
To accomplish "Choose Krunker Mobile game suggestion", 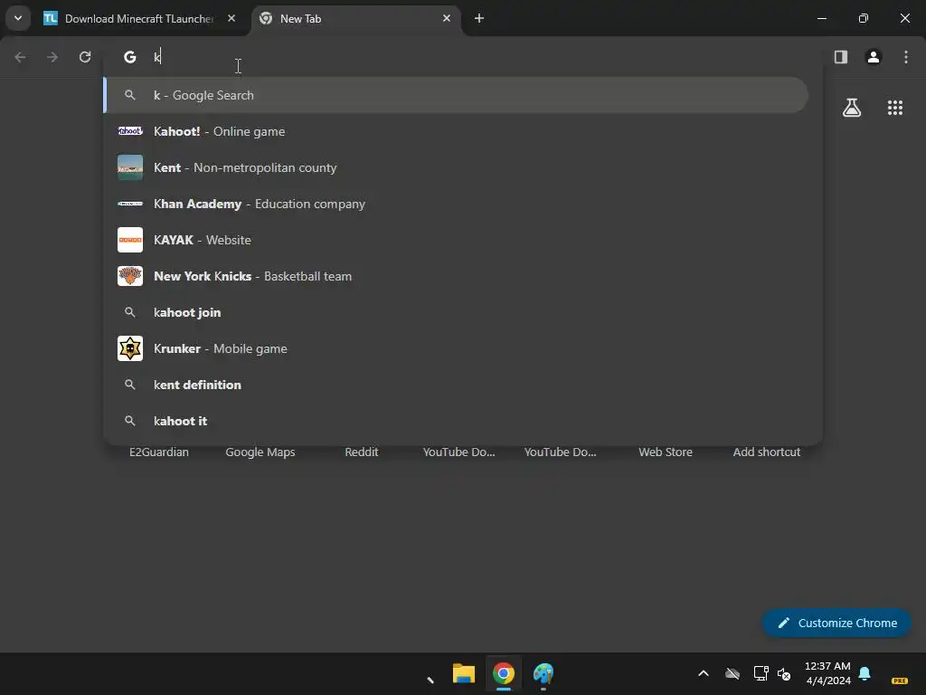I will pyautogui.click(x=456, y=348).
